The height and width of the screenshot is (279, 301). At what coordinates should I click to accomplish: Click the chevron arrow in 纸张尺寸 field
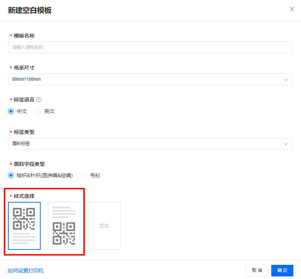285,79
